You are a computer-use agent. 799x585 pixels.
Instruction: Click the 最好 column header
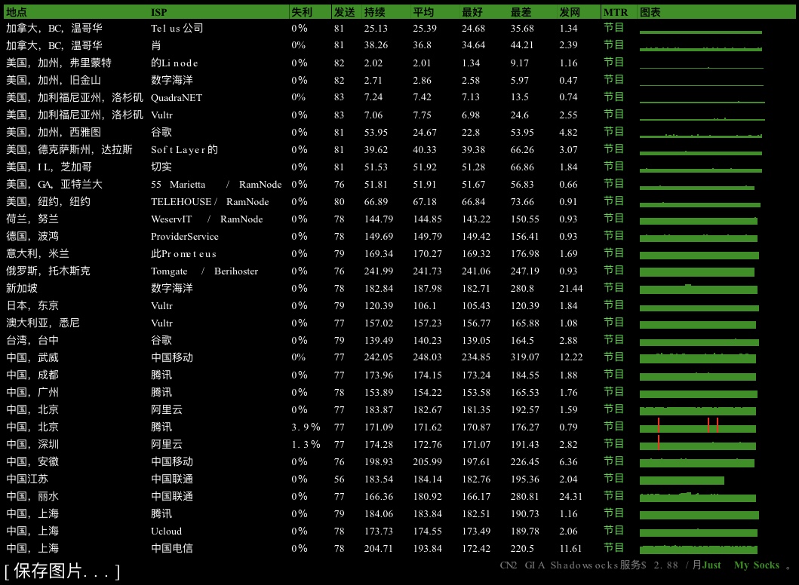(472, 12)
